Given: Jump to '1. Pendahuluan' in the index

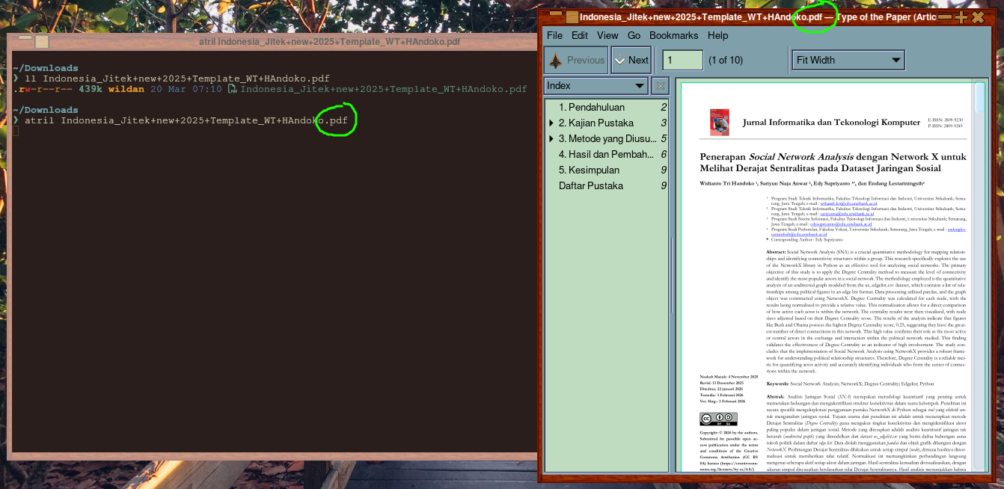Looking at the screenshot, I should tap(591, 108).
